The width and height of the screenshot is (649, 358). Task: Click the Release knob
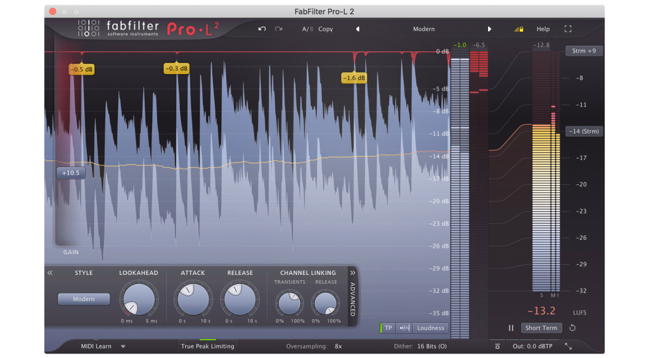pos(240,299)
